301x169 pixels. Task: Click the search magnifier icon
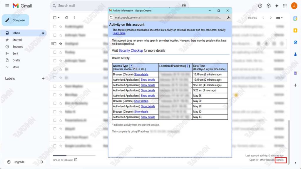(x=54, y=6)
